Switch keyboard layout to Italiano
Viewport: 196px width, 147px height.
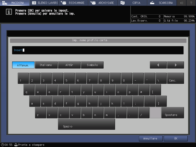[46, 65]
